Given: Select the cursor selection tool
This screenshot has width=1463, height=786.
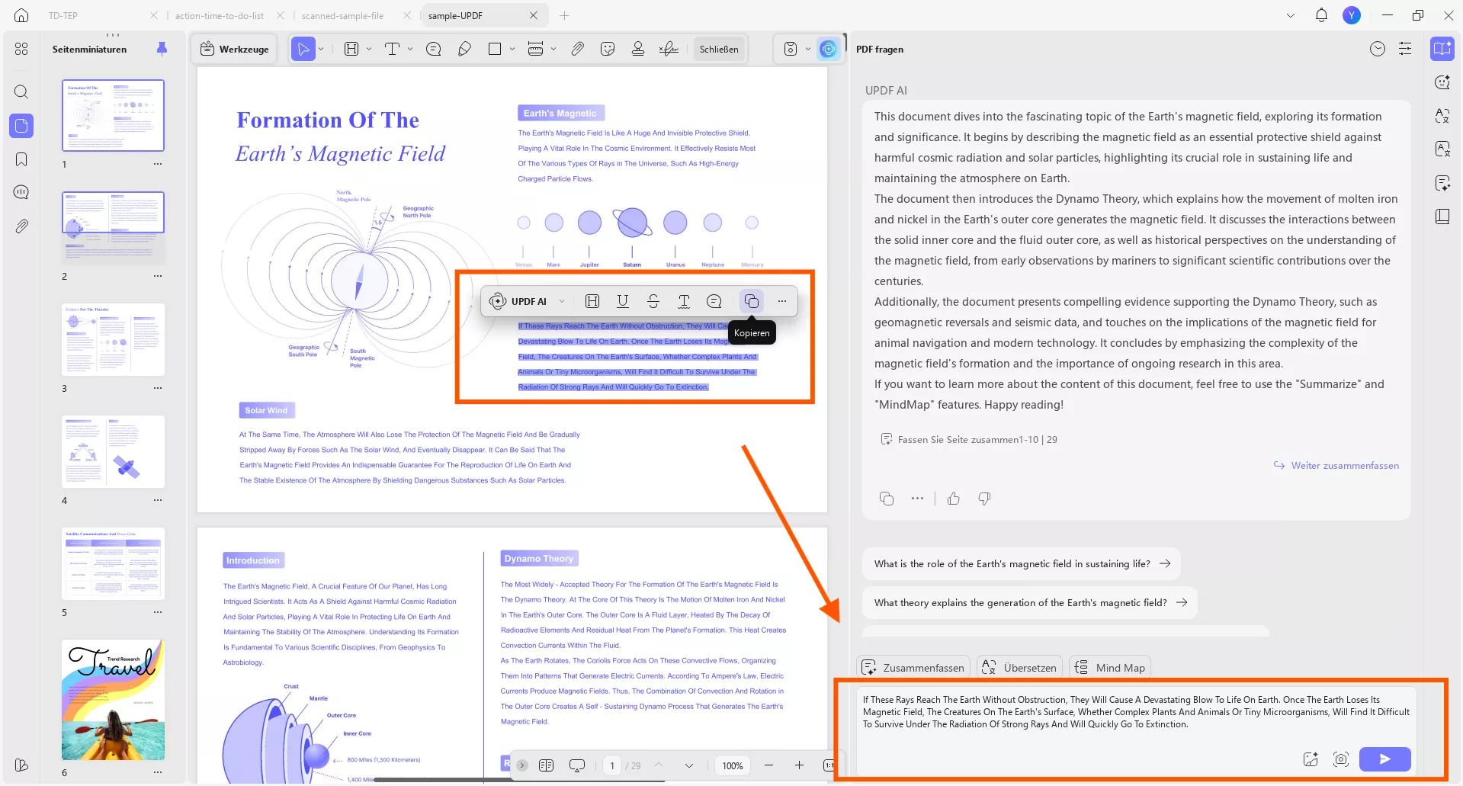Looking at the screenshot, I should tap(303, 49).
